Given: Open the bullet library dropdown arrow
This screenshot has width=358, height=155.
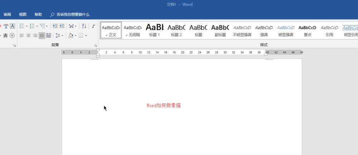Looking at the screenshot, I should click(x=26, y=26).
